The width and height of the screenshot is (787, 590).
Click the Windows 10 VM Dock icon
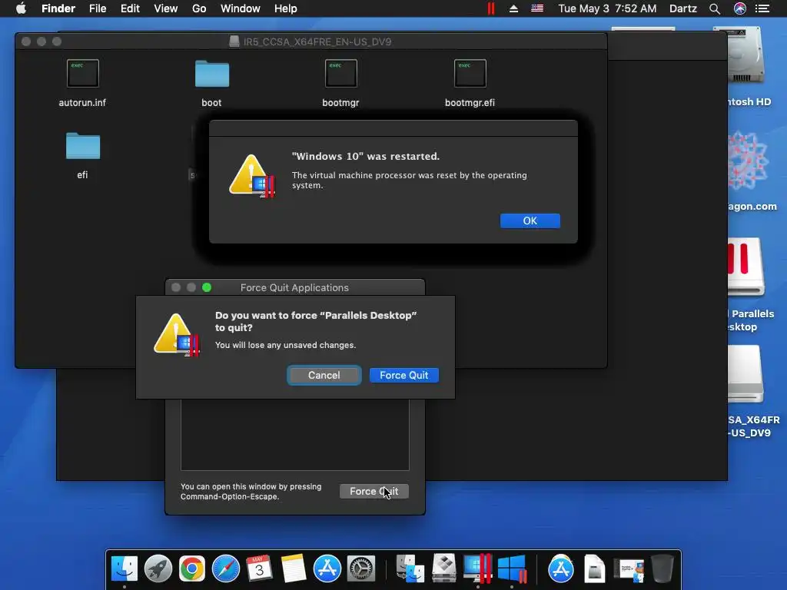(512, 569)
